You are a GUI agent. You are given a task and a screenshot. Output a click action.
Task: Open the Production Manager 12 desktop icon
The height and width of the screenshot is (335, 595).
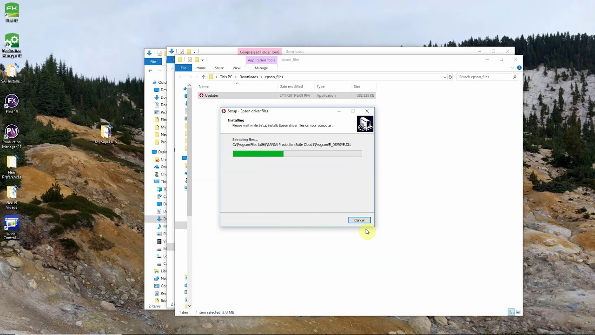(12, 45)
